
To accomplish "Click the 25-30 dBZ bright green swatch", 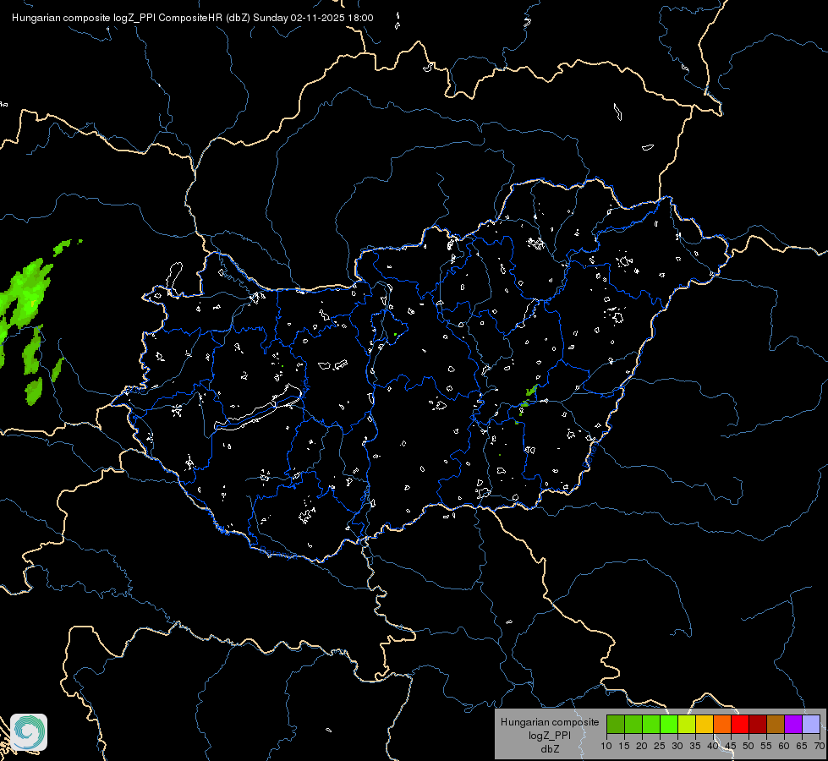I will [668, 724].
